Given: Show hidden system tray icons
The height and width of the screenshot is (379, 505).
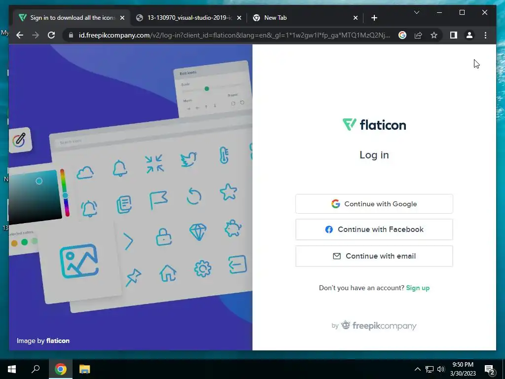Looking at the screenshot, I should point(417,369).
